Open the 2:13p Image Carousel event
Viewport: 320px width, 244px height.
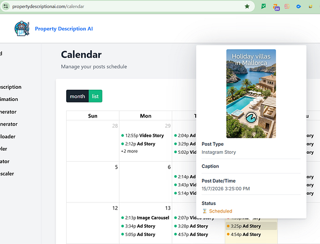tap(145, 218)
